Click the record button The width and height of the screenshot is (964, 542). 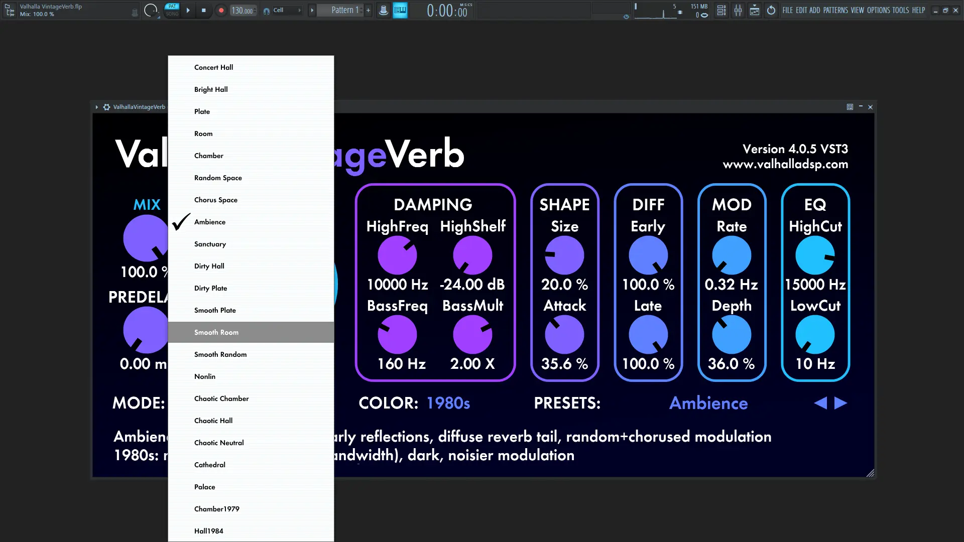[221, 10]
